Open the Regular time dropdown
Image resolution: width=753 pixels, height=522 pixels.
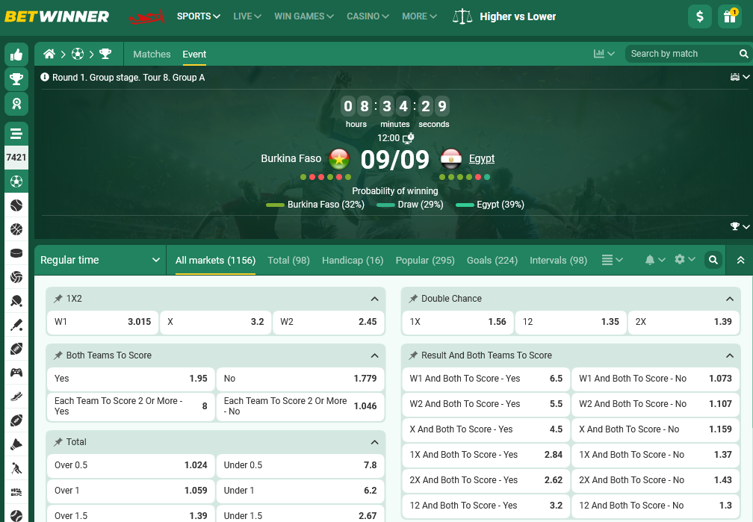click(x=100, y=260)
